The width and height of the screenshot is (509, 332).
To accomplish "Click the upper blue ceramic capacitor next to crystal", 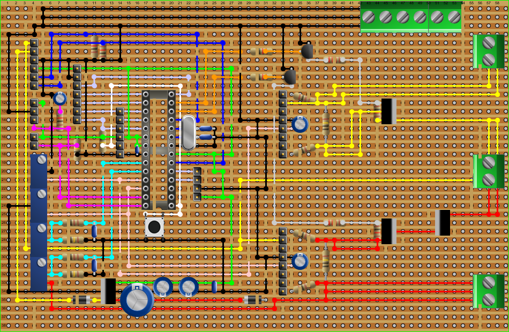I will point(206,129).
